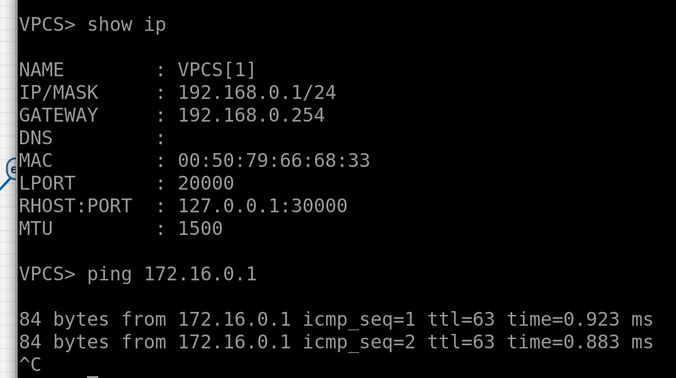676x378 pixels.
Task: Click the blue network link line
Action: tap(5, 185)
